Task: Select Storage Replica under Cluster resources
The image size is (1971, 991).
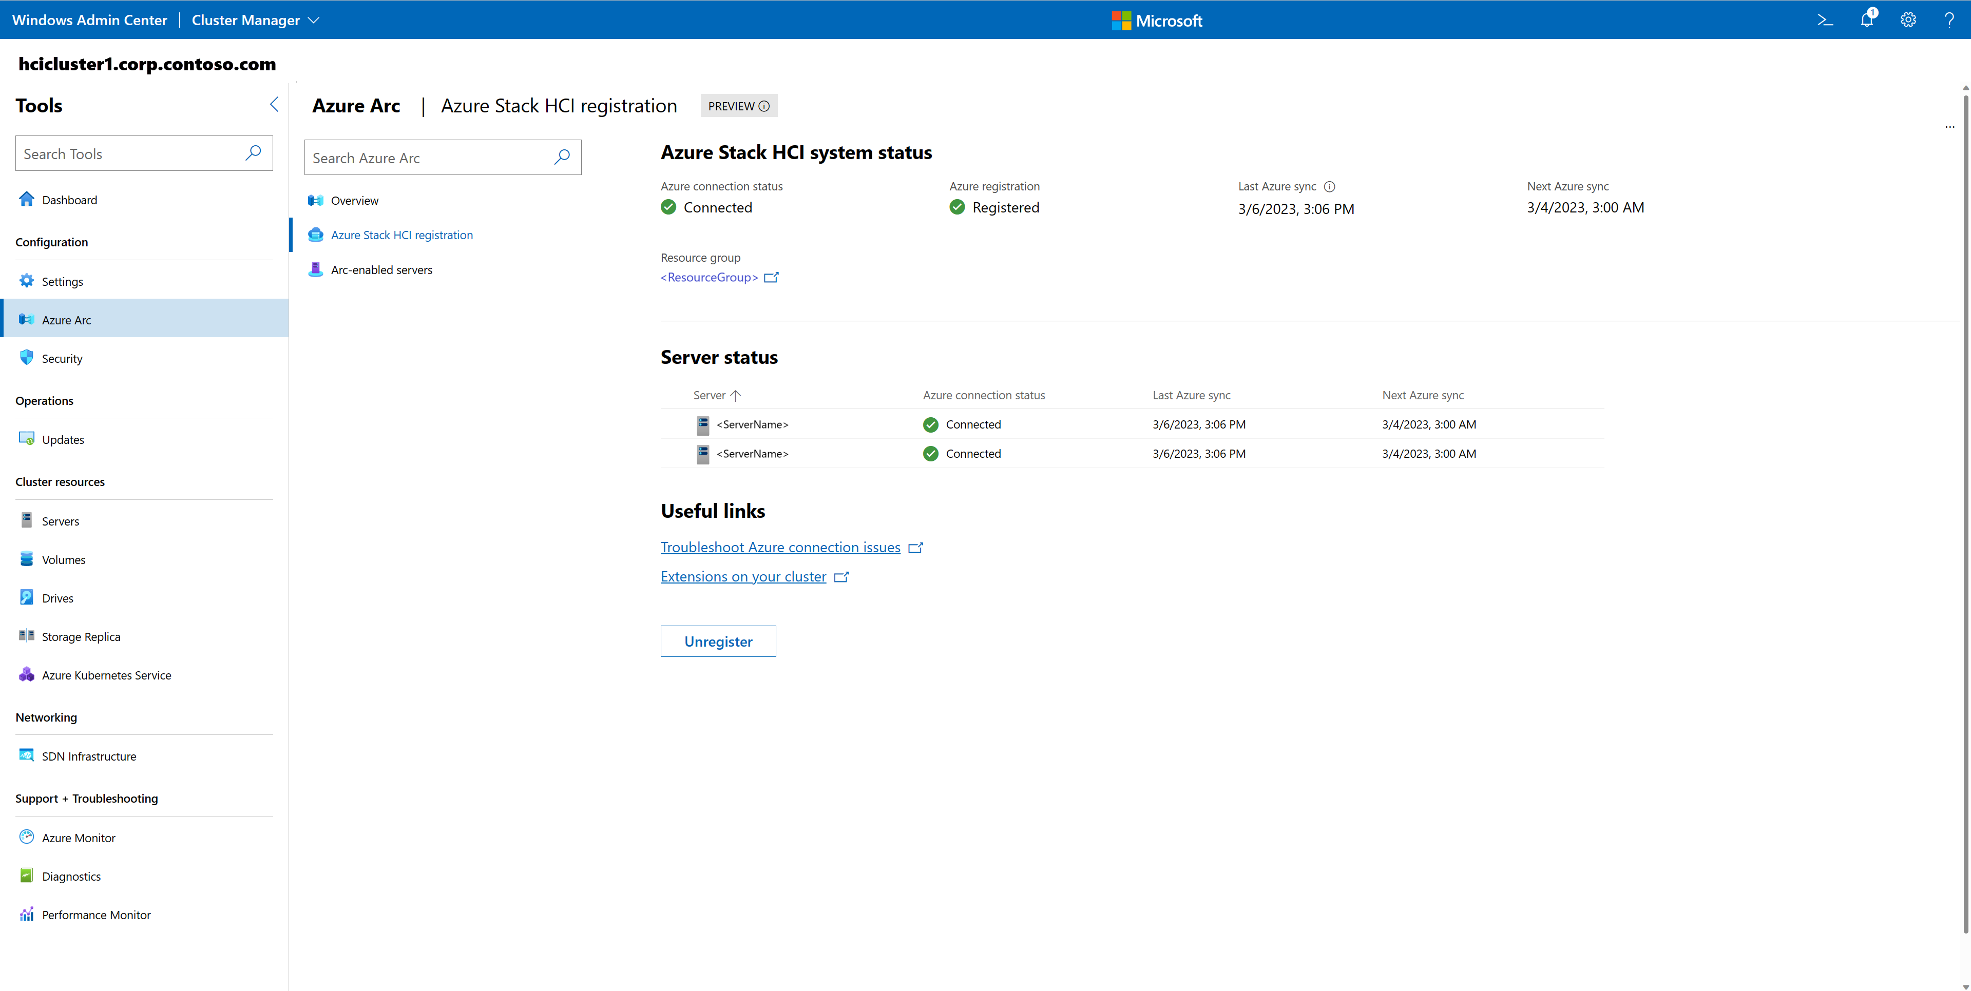Action: 81,635
